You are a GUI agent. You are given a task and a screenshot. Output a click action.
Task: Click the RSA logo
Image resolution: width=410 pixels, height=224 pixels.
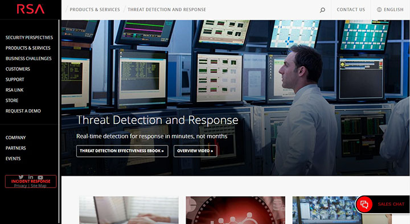click(x=31, y=9)
